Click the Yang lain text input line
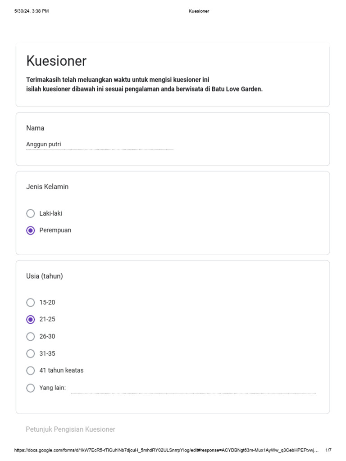 (194, 389)
